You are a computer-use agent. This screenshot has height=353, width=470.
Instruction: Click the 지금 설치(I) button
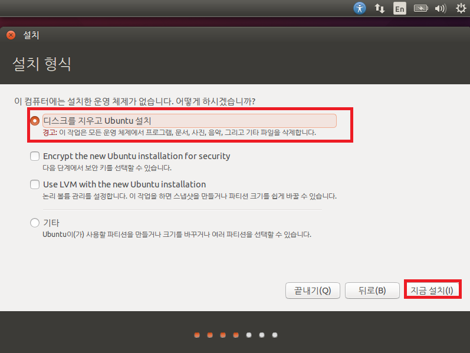432,291
